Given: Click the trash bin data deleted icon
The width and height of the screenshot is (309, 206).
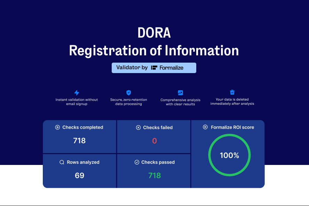Looking at the screenshot, I should coord(232,92).
